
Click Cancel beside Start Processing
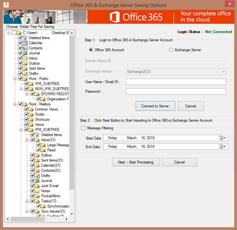tap(179, 162)
